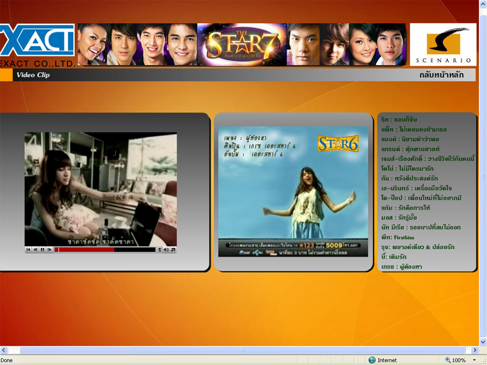Click the Done status bar text
This screenshot has width=487, height=365.
click(x=7, y=360)
